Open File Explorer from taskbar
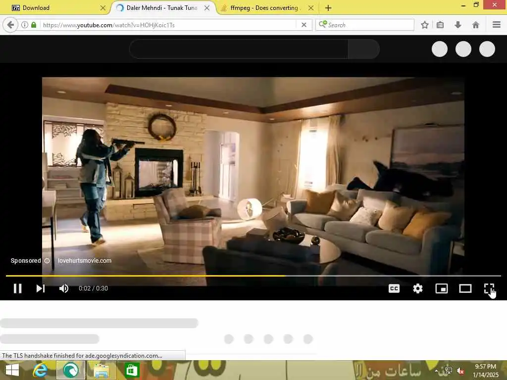The height and width of the screenshot is (380, 507). (x=101, y=370)
